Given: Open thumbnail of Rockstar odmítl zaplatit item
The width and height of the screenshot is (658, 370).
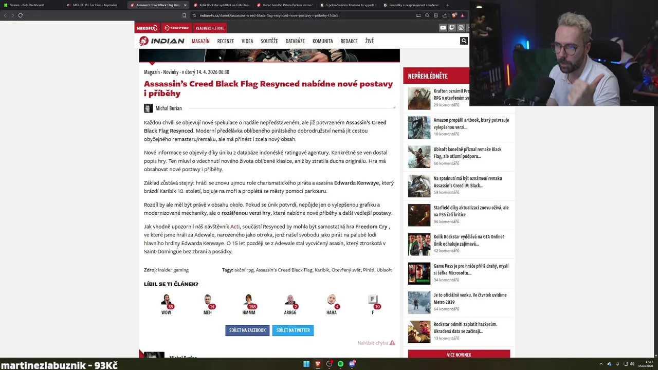Looking at the screenshot, I should pos(419,332).
